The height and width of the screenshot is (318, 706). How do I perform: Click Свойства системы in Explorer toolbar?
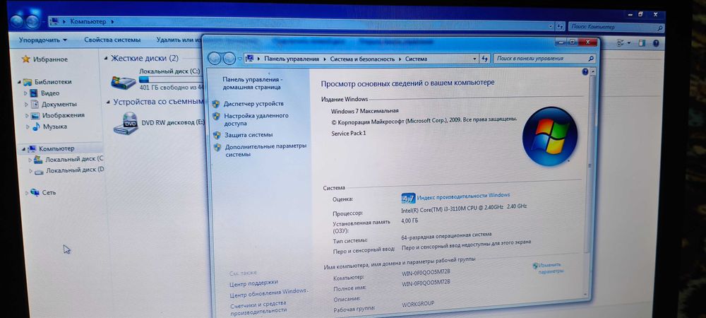pyautogui.click(x=112, y=40)
